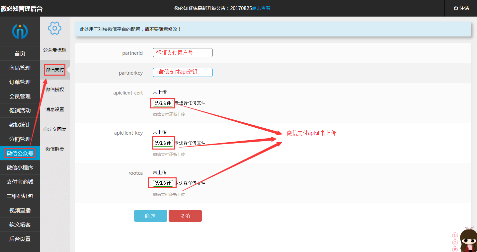This screenshot has height=252, width=477.
Task: Click the rootca label
Action: (x=135, y=173)
